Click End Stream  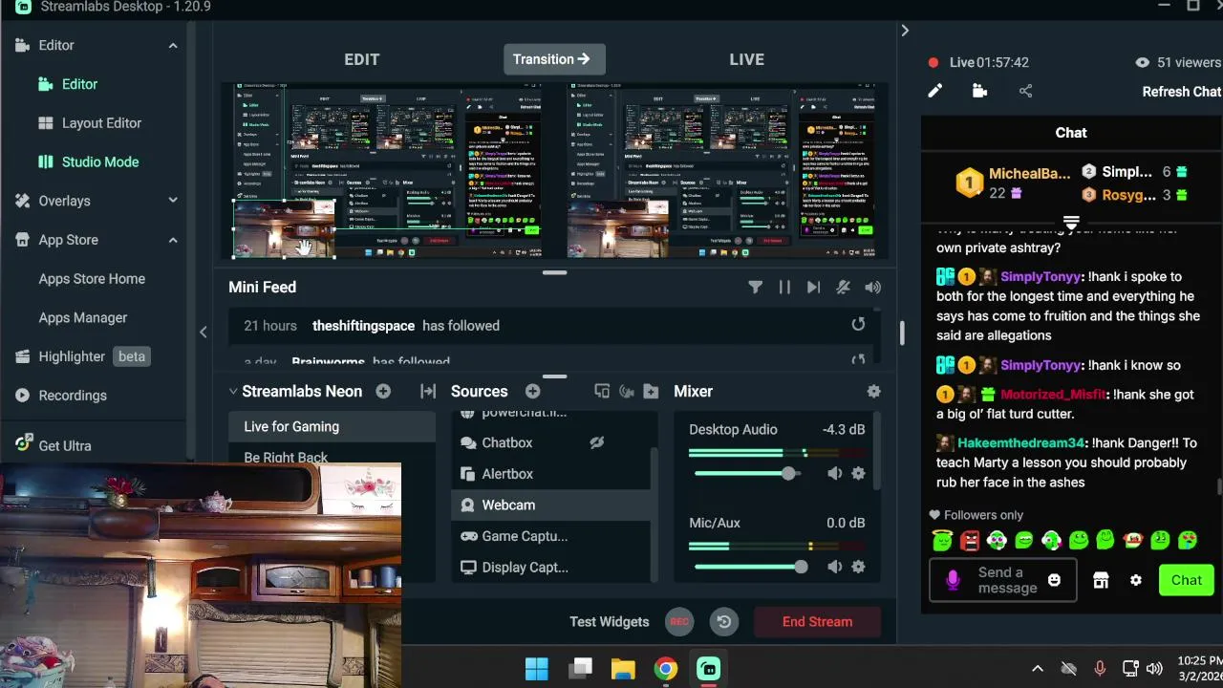[817, 621]
